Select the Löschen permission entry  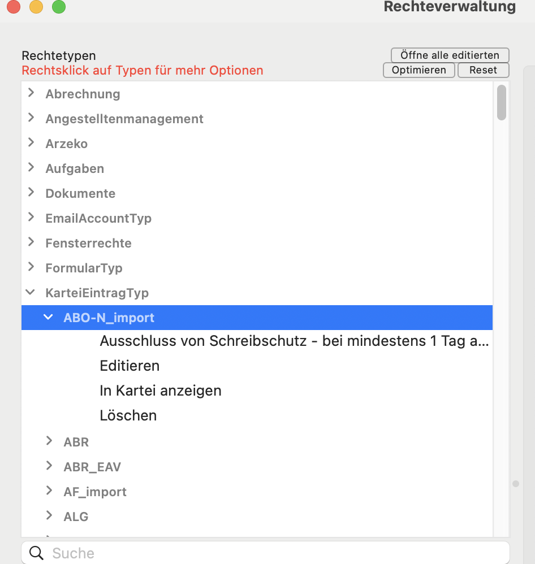tap(128, 415)
